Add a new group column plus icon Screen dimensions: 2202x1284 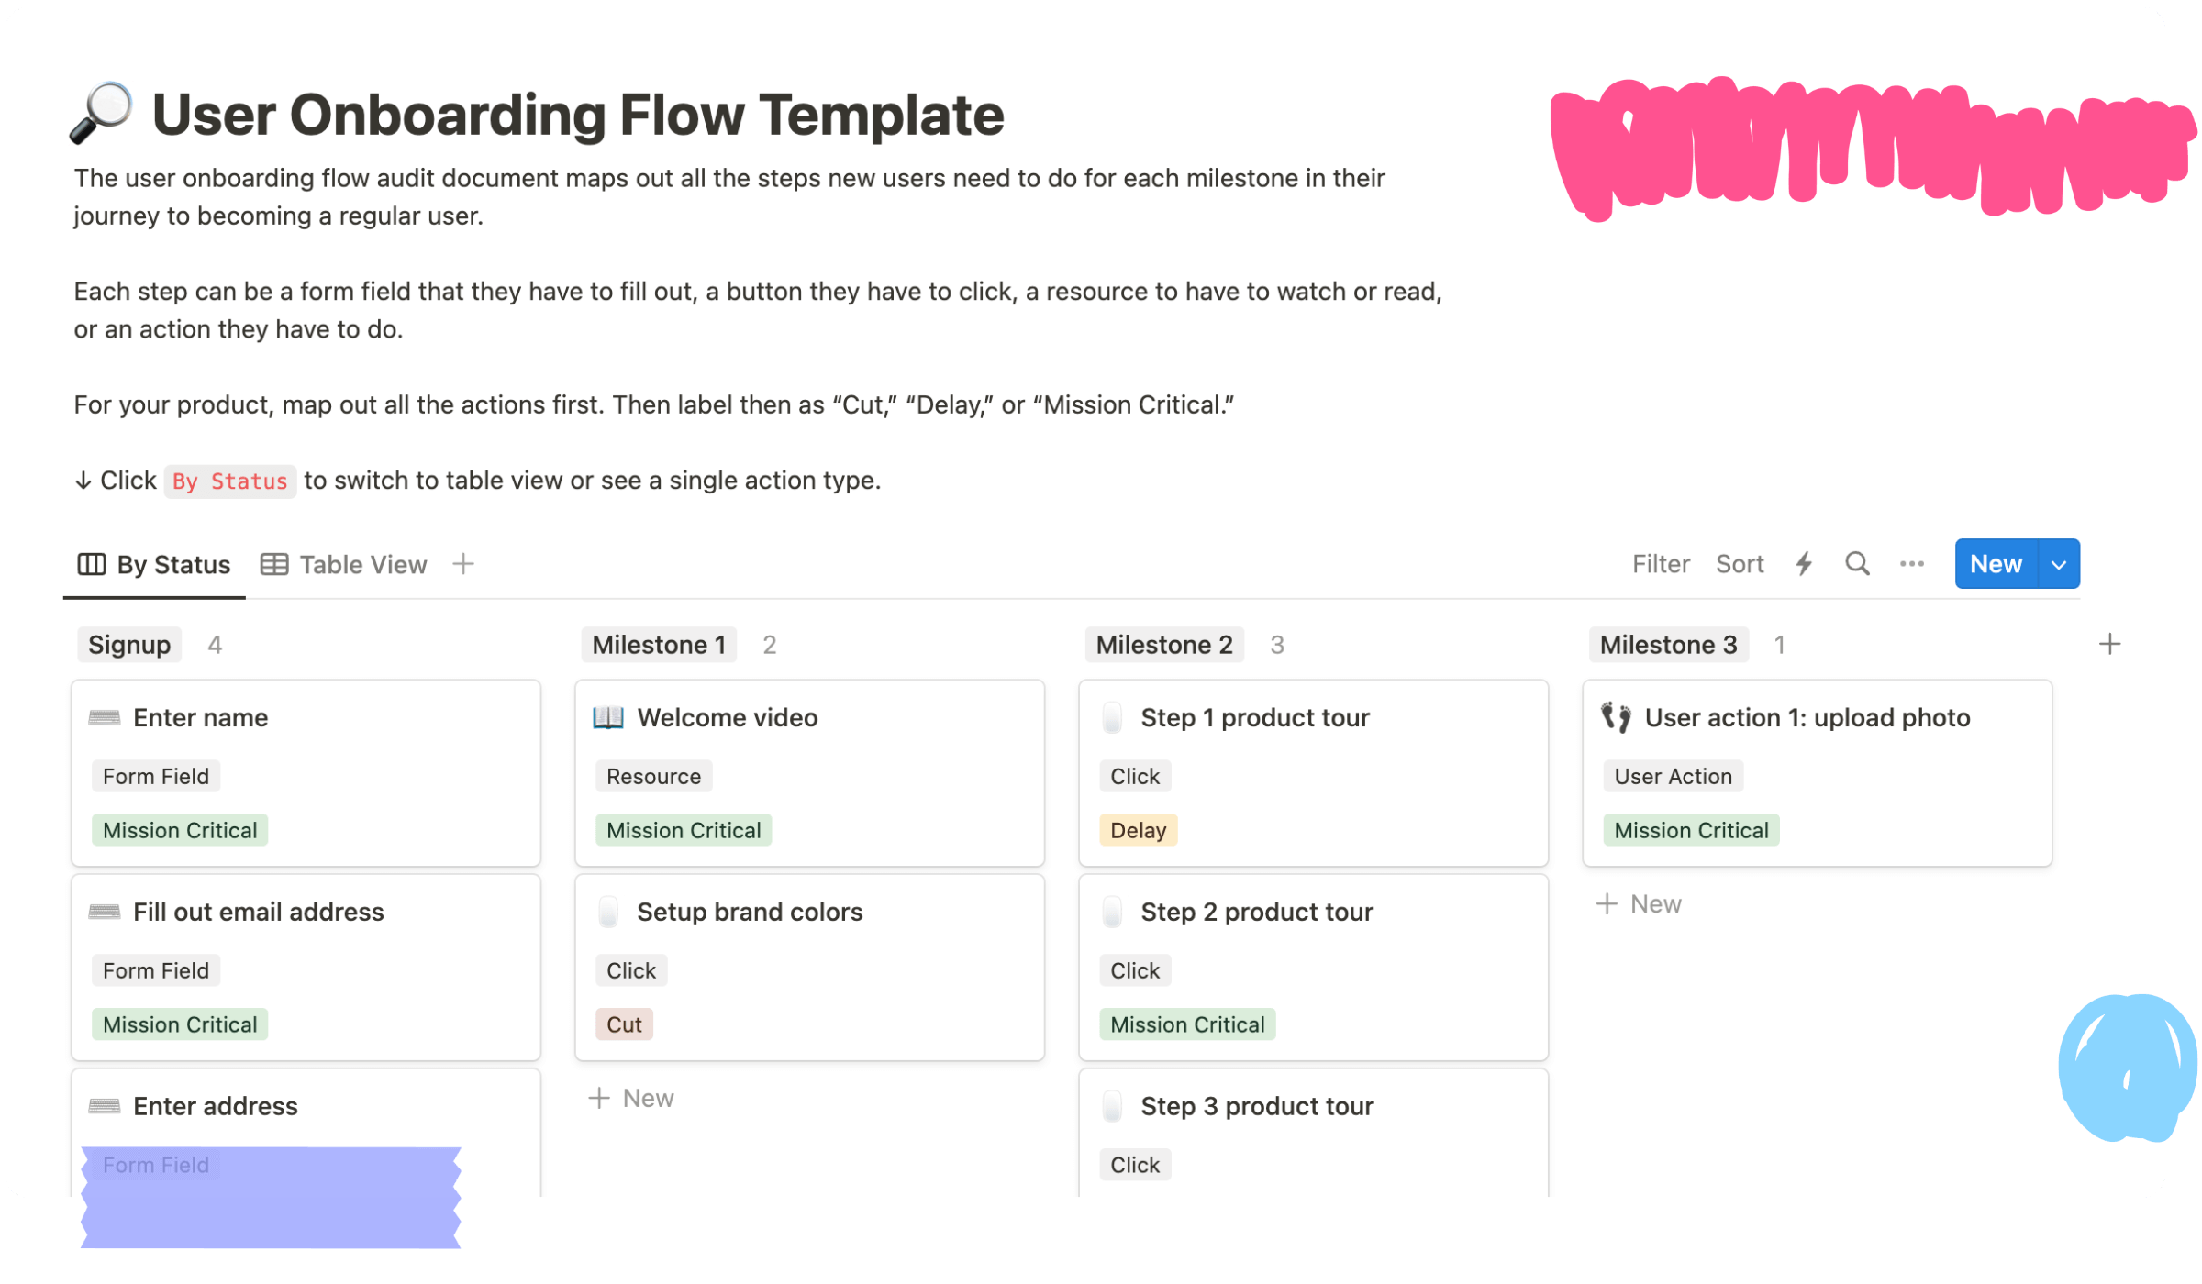click(2109, 645)
